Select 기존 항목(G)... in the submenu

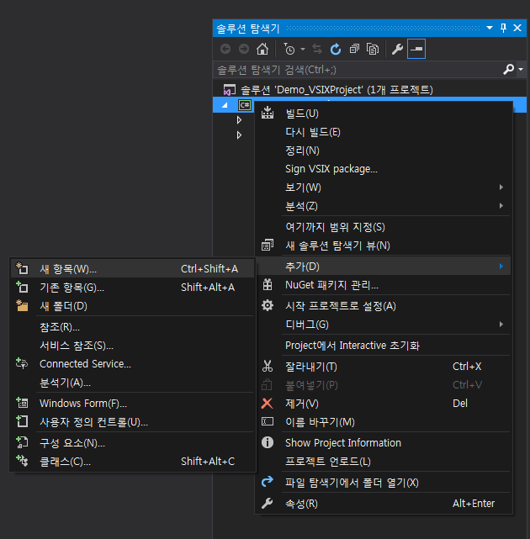click(x=133, y=288)
